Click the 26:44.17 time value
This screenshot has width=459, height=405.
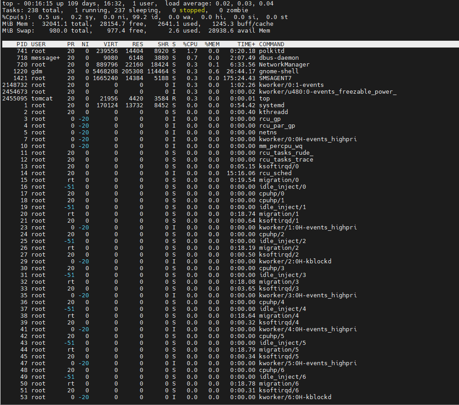[241, 71]
